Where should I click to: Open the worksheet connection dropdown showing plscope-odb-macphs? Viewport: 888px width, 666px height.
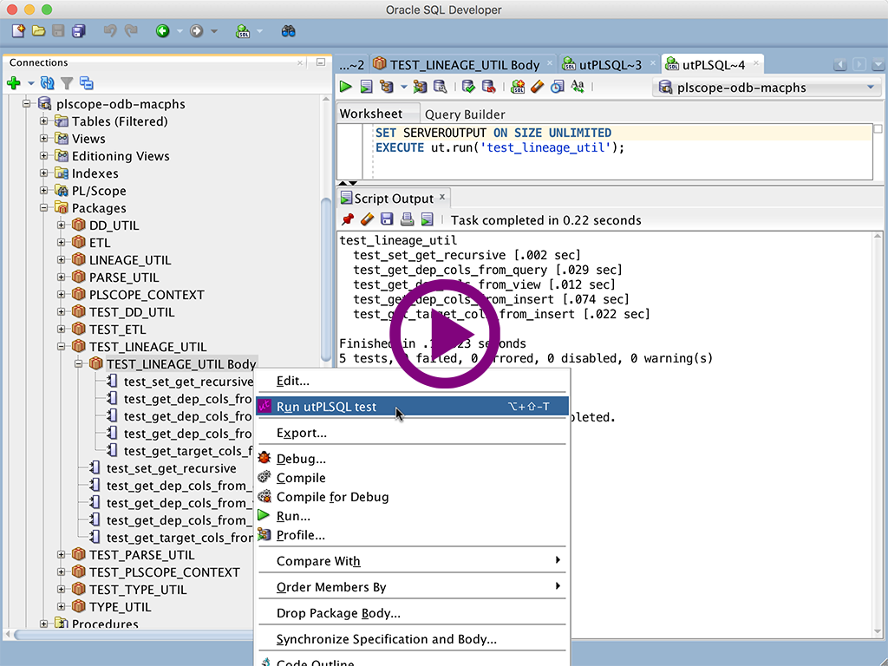[870, 88]
